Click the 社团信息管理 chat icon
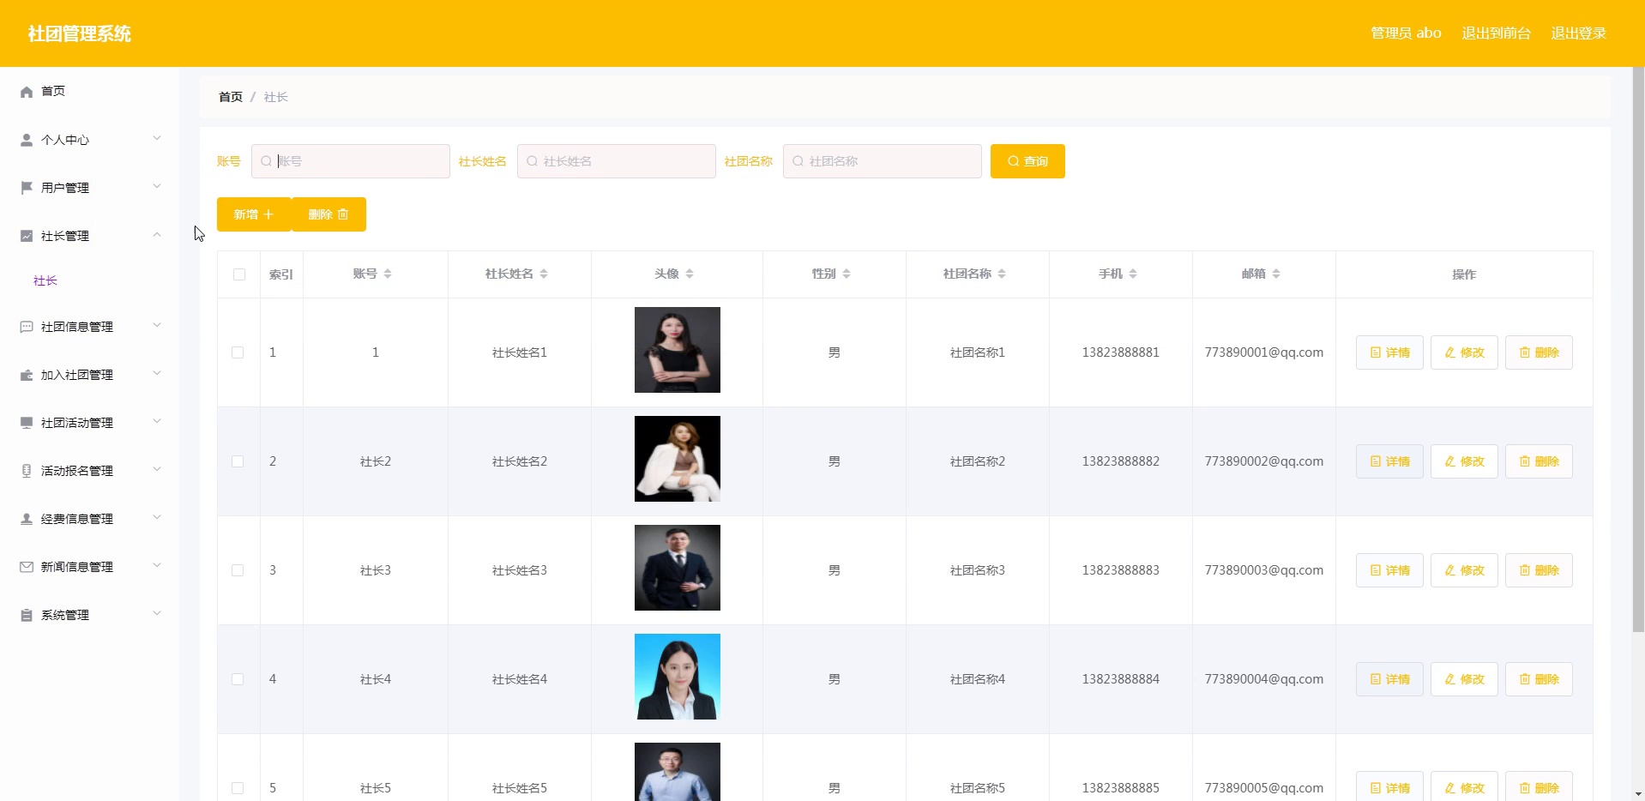 point(27,327)
